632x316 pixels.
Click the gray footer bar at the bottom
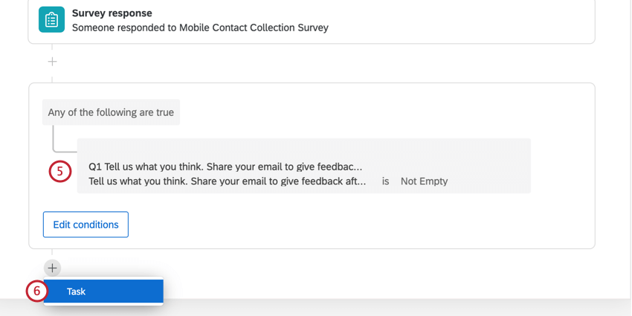click(x=316, y=309)
